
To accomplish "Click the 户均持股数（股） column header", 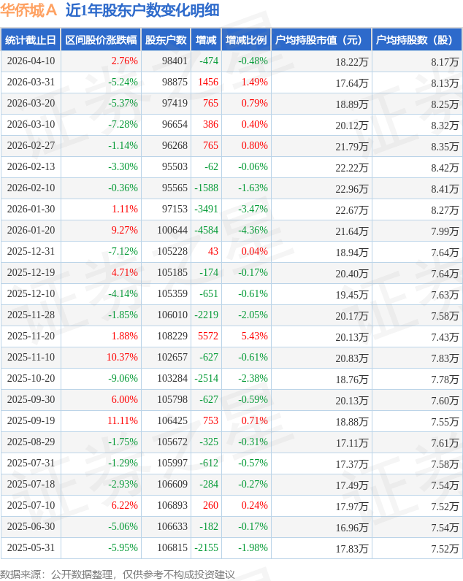I will coord(418,39).
